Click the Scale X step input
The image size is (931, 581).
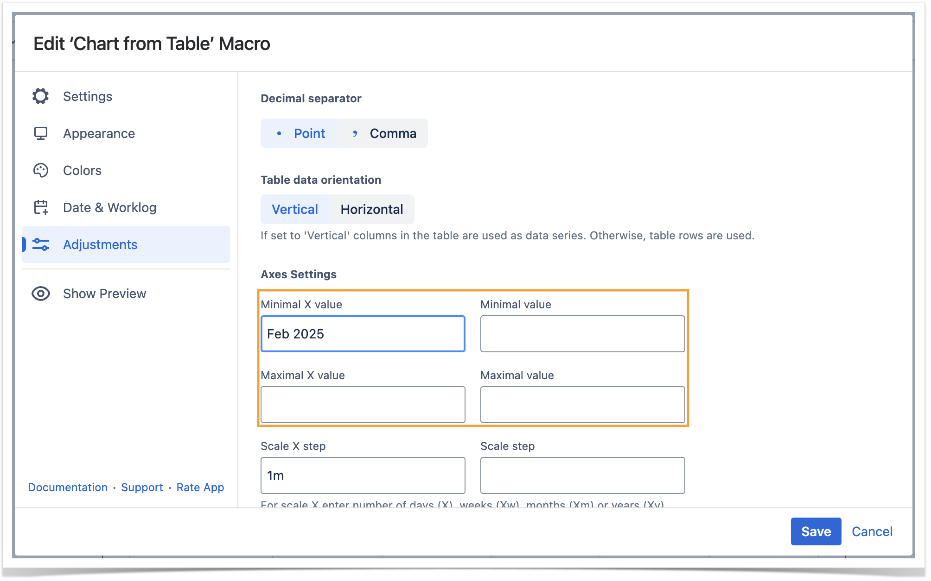(363, 475)
